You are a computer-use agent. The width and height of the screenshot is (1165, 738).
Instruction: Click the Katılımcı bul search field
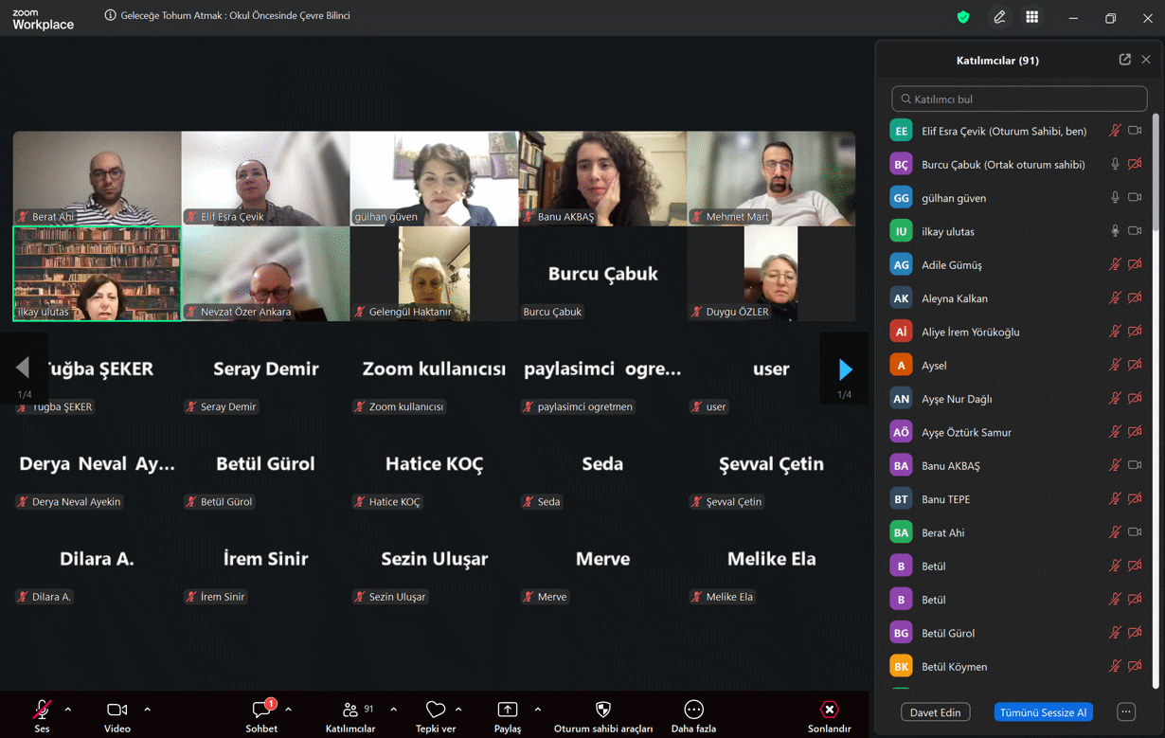click(x=1019, y=99)
